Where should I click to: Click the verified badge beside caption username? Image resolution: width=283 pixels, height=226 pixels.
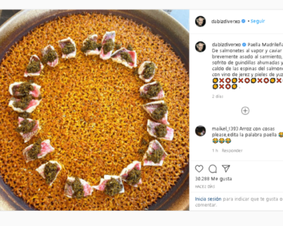[244, 45]
